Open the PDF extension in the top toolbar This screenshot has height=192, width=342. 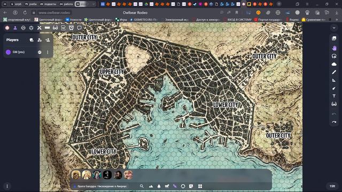[x=63, y=28]
